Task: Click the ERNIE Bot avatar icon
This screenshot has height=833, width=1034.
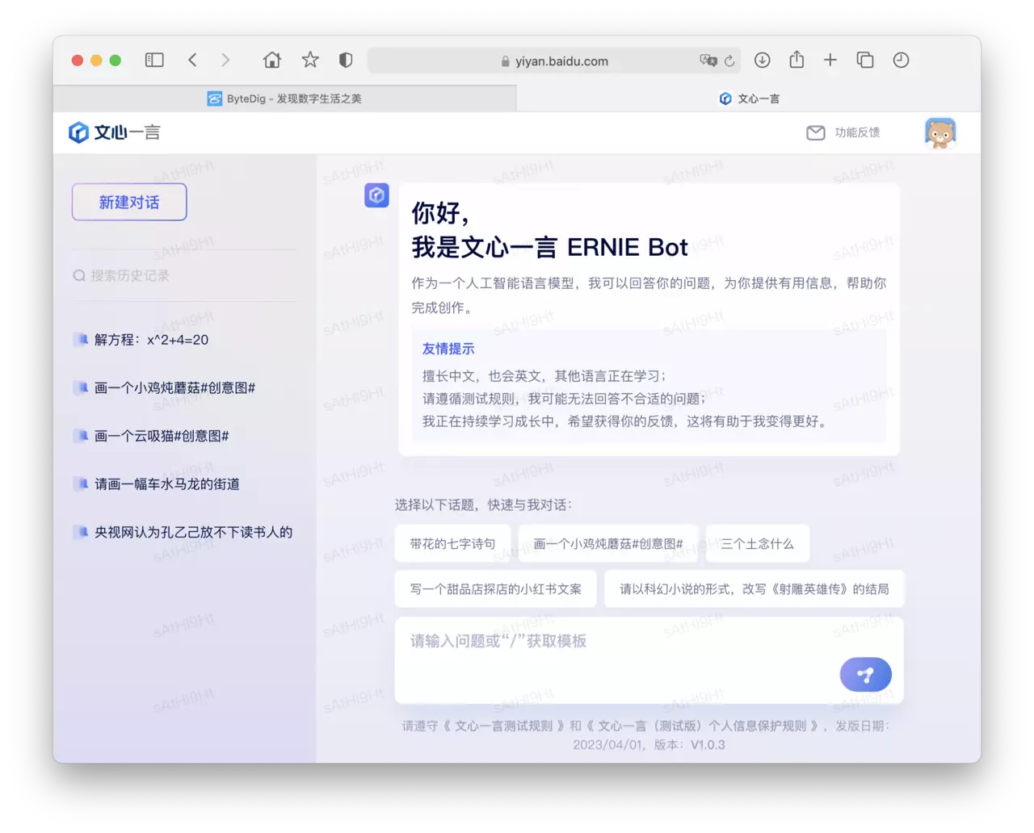Action: pos(376,195)
